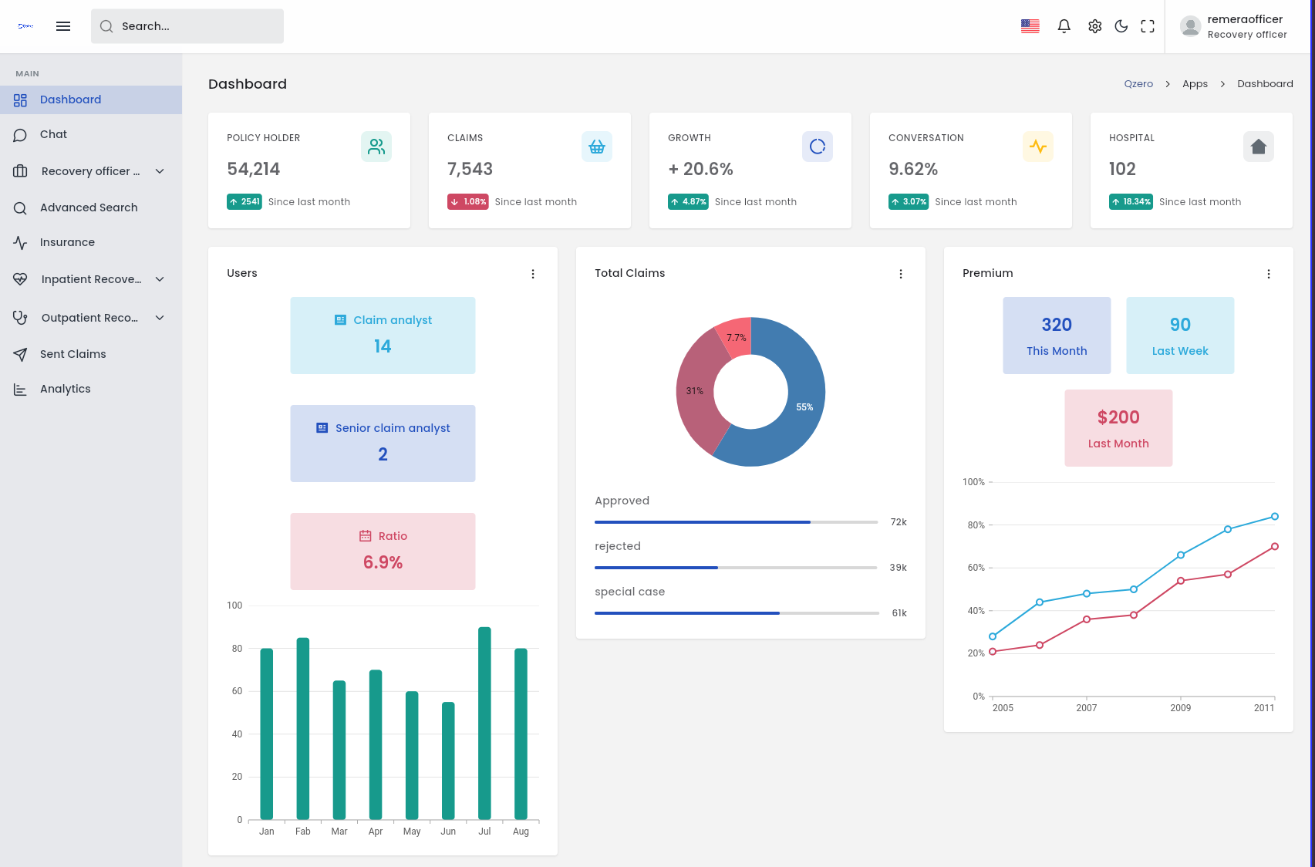Open the settings gear icon

[x=1094, y=25]
